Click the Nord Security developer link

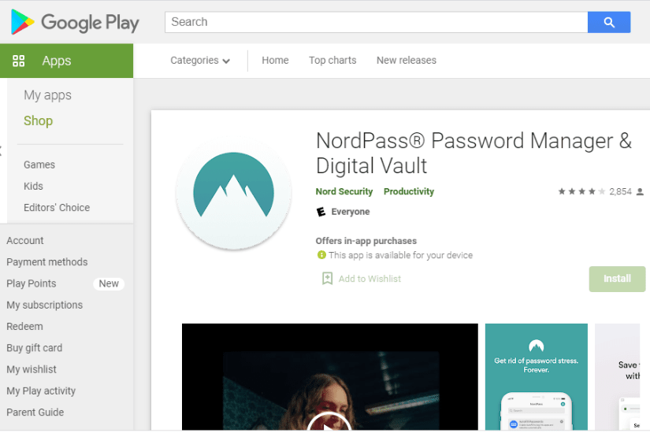[x=344, y=191]
